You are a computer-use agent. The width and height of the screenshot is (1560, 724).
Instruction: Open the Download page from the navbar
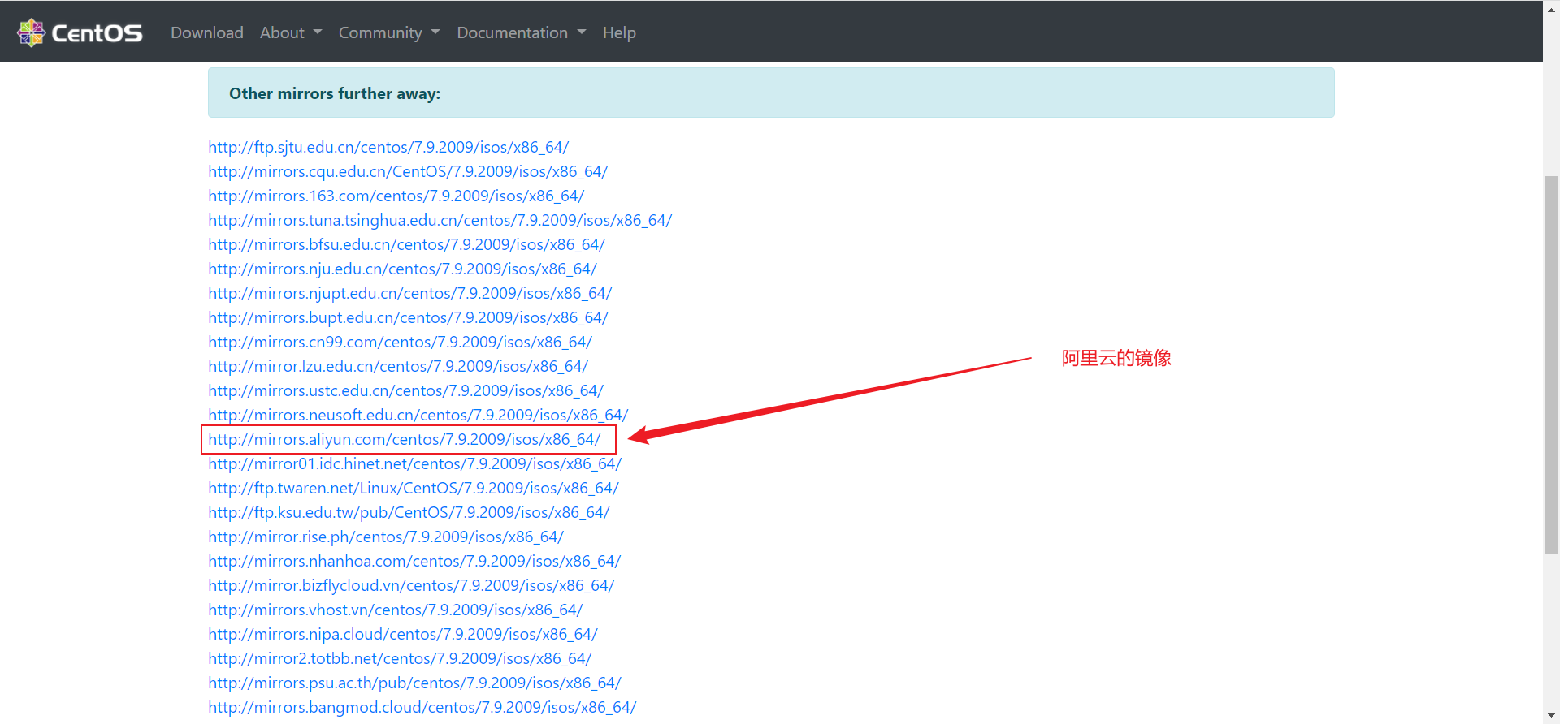click(x=207, y=32)
